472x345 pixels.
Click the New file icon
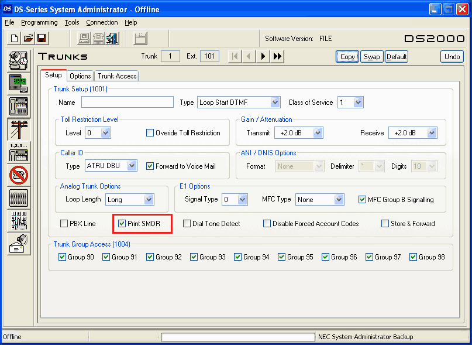14,39
